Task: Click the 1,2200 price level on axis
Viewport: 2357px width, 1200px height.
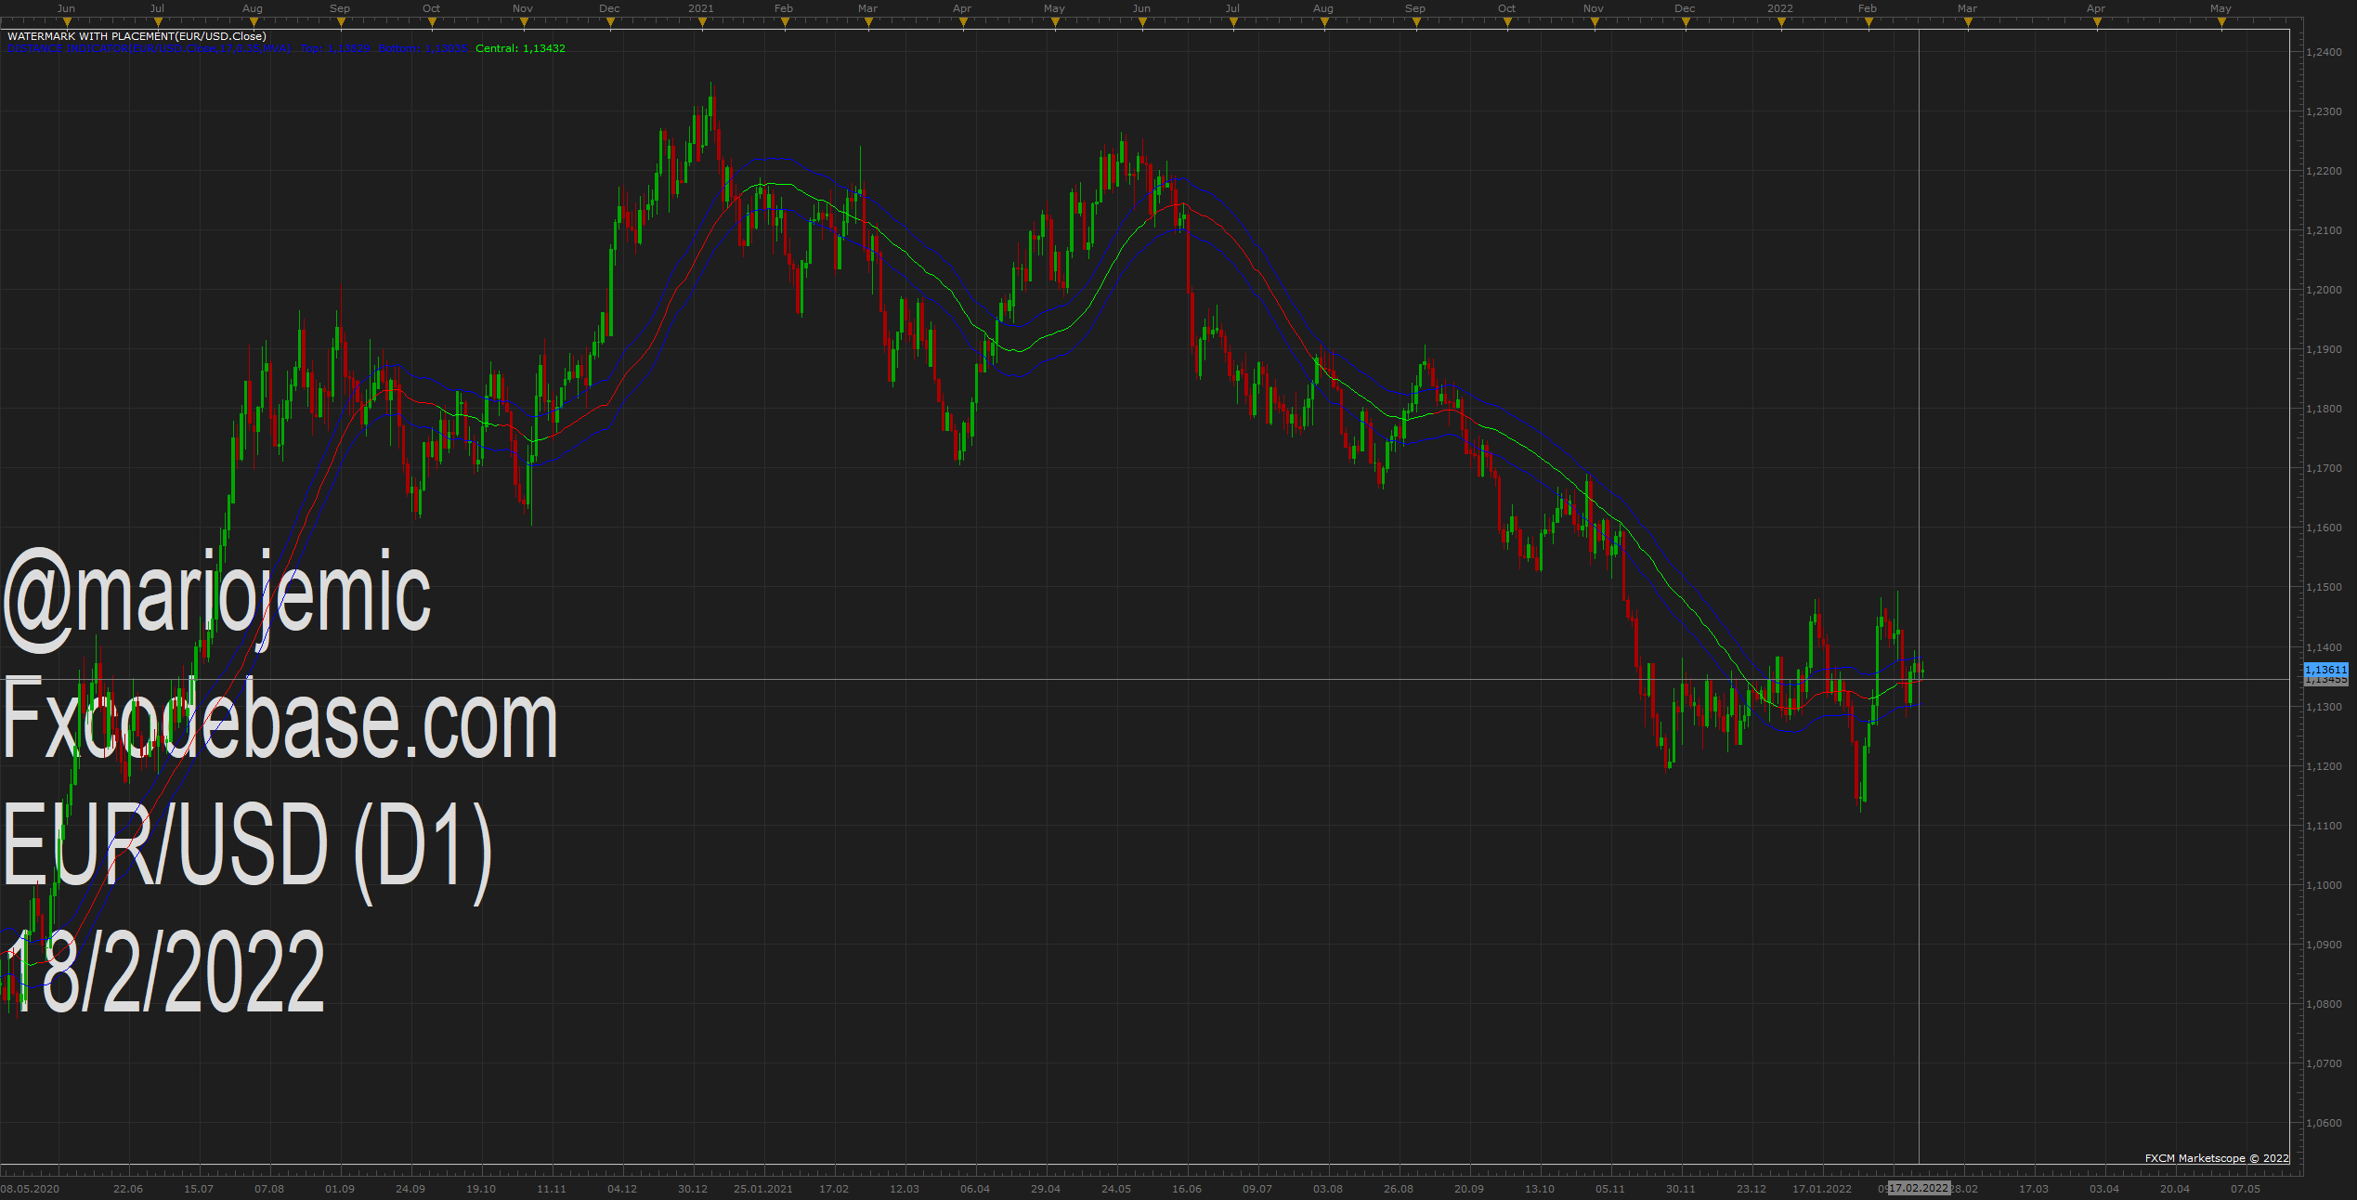Action: click(2324, 171)
